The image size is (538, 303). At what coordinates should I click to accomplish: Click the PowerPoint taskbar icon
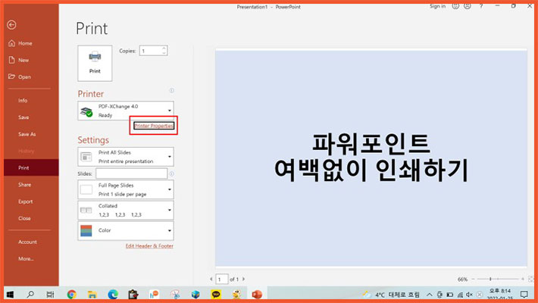257,295
